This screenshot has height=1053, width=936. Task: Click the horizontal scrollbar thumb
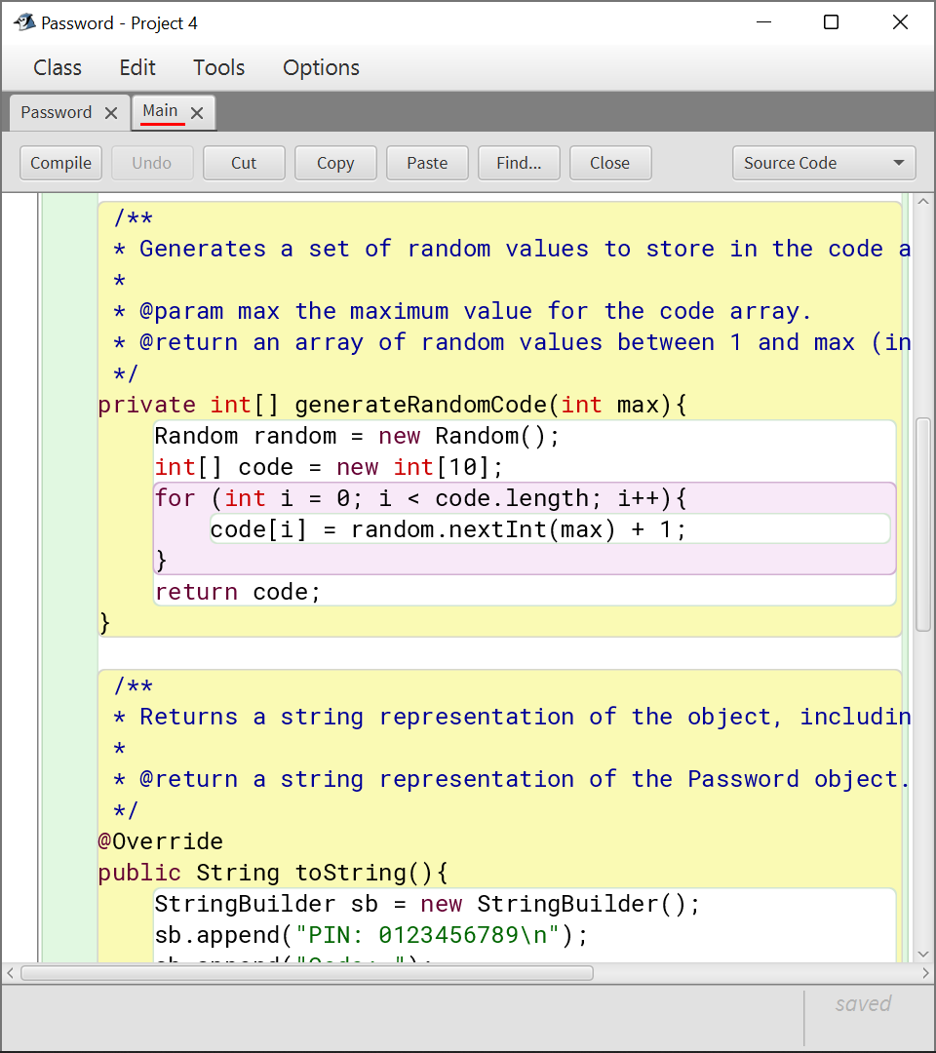click(x=307, y=973)
